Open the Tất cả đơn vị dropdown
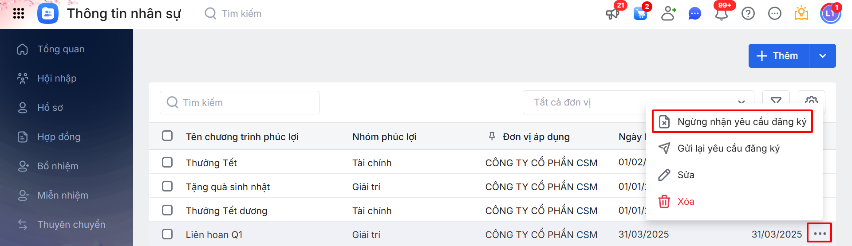The width and height of the screenshot is (852, 246). click(638, 102)
